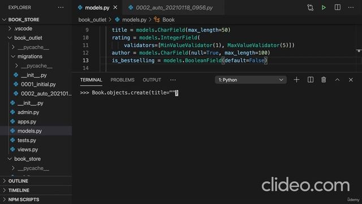Open 0002_auto_202101 migration file in explorer
This screenshot has width=362, height=204.
46,93
